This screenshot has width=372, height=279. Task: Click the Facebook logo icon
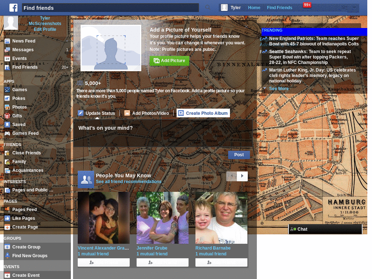[13, 8]
